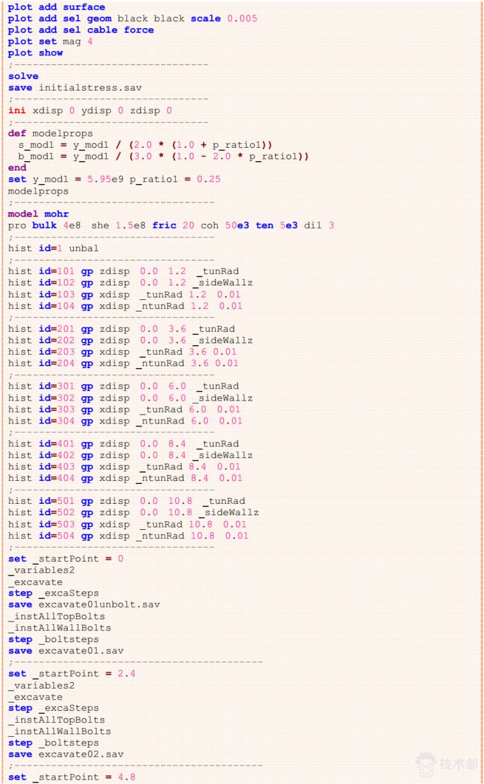Click the 'hist id=504' line
This screenshot has height=784, width=484.
coord(128,536)
